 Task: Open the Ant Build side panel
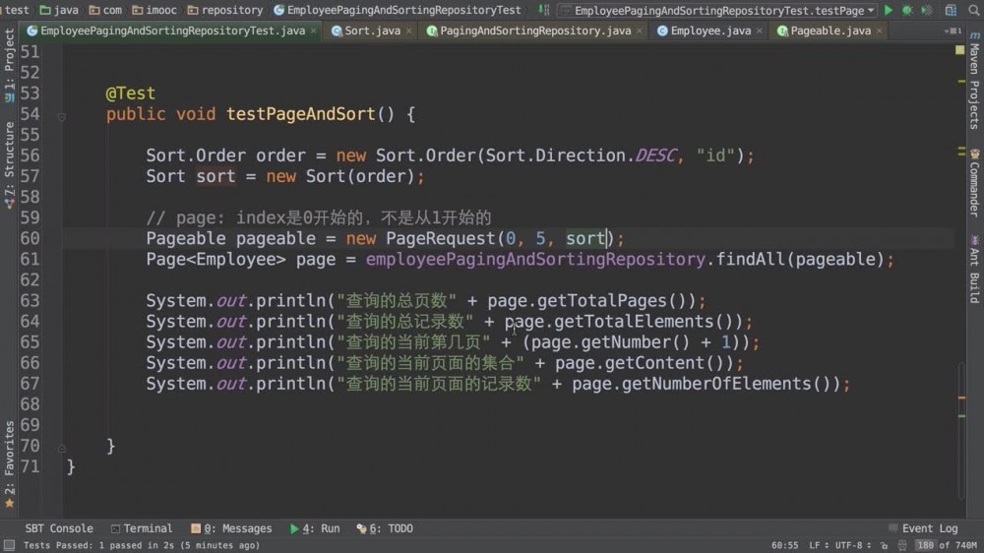coord(974,269)
